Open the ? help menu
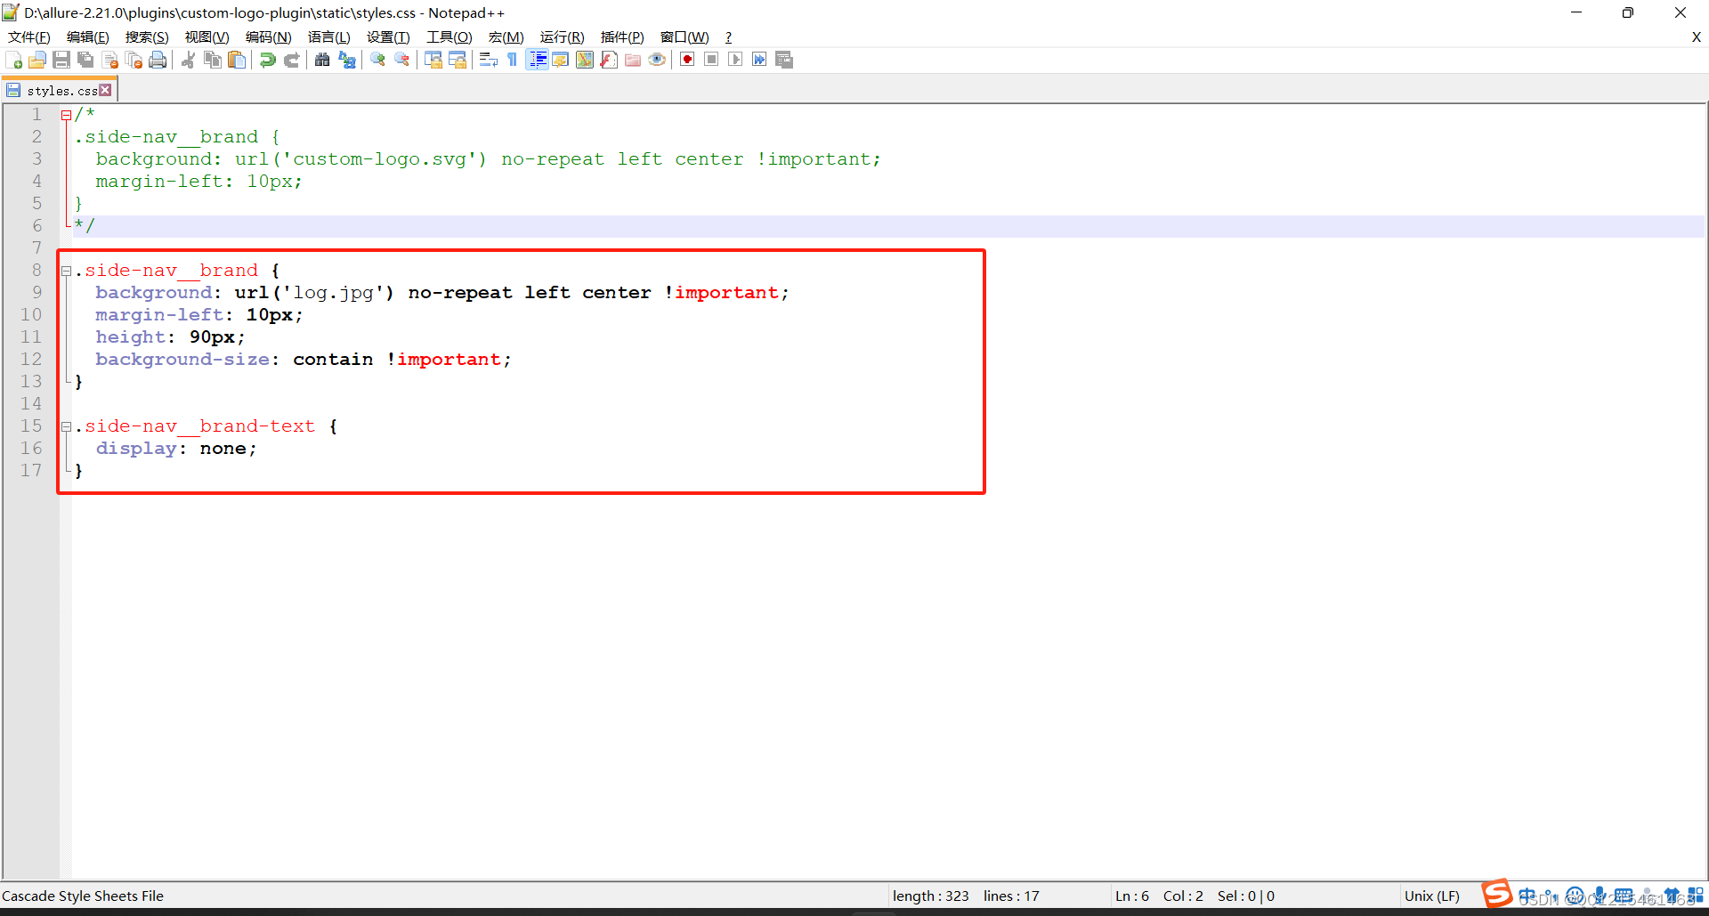Screen dimensions: 1709x916 (x=728, y=36)
